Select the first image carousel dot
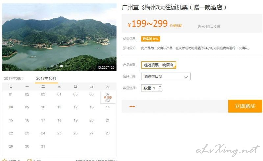The height and width of the screenshot is (161, 263). click(x=52, y=66)
